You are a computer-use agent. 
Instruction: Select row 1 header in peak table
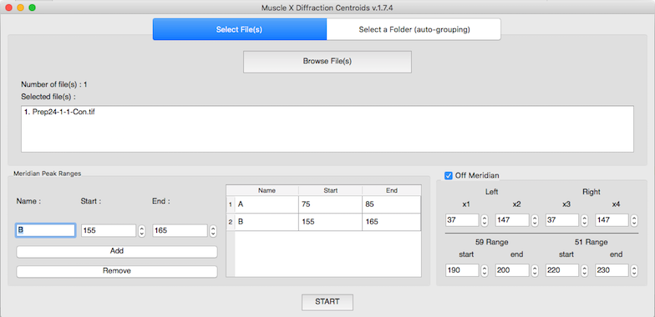coord(231,204)
